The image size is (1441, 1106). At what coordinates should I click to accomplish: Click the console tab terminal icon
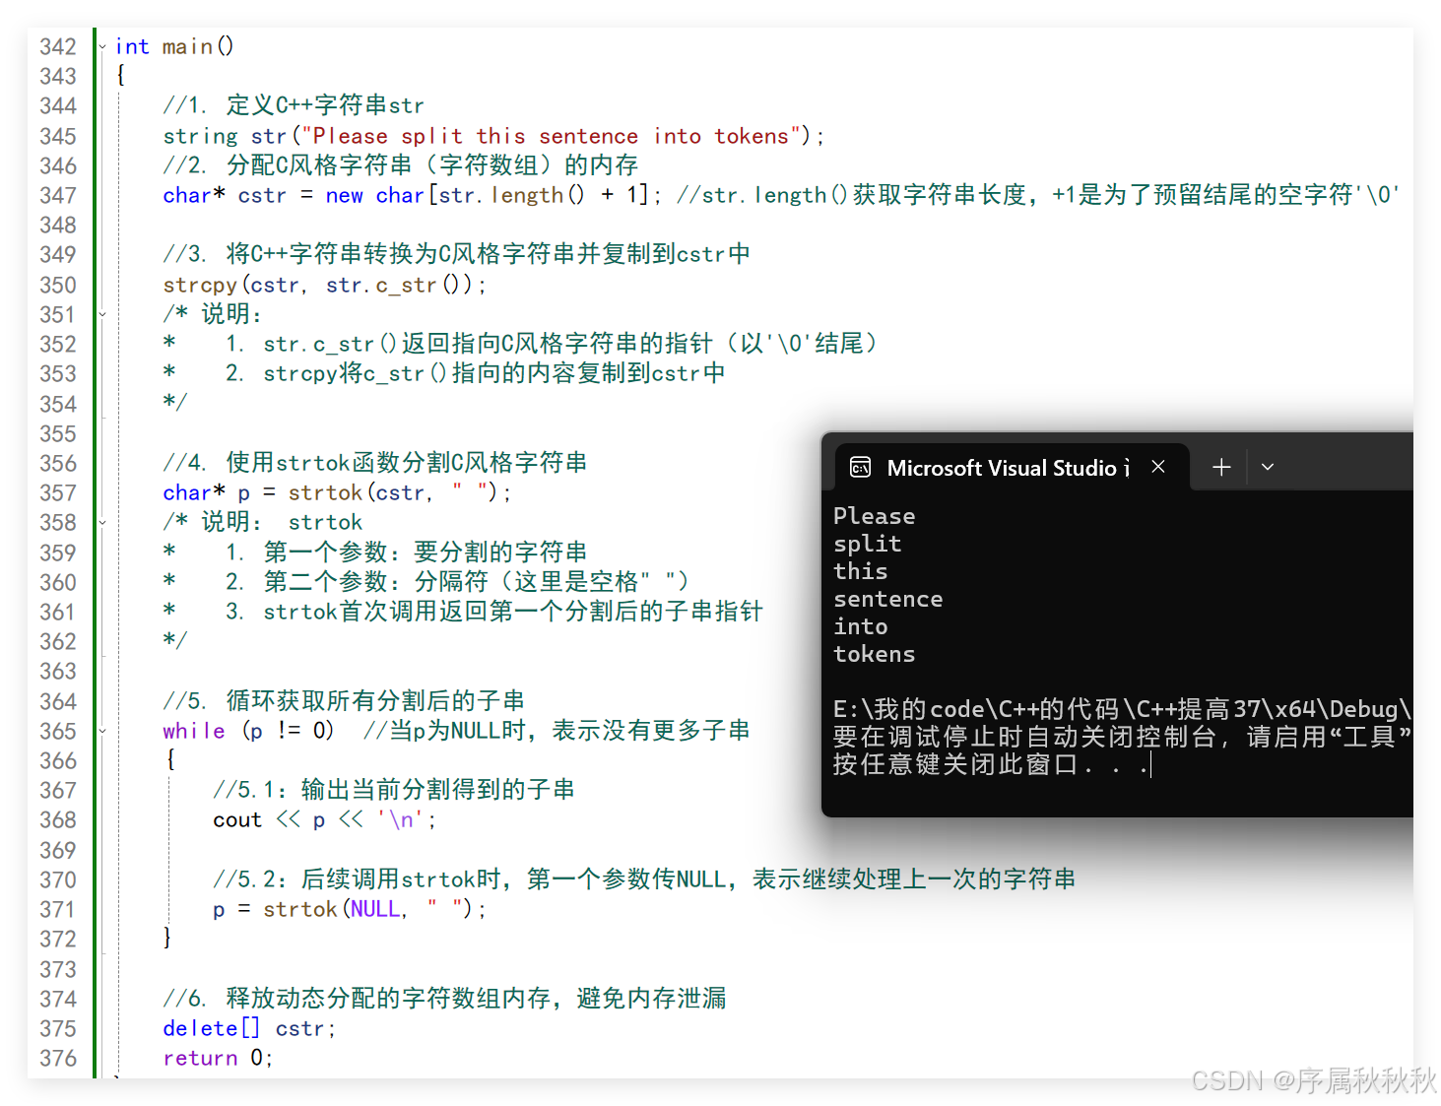pos(860,467)
